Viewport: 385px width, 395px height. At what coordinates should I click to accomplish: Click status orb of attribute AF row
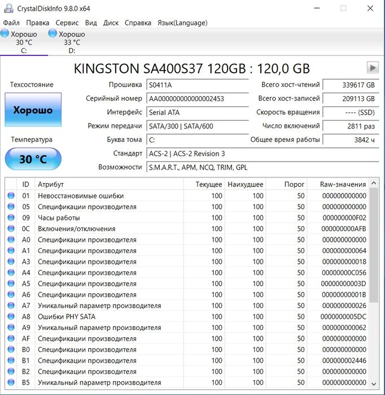(x=11, y=338)
